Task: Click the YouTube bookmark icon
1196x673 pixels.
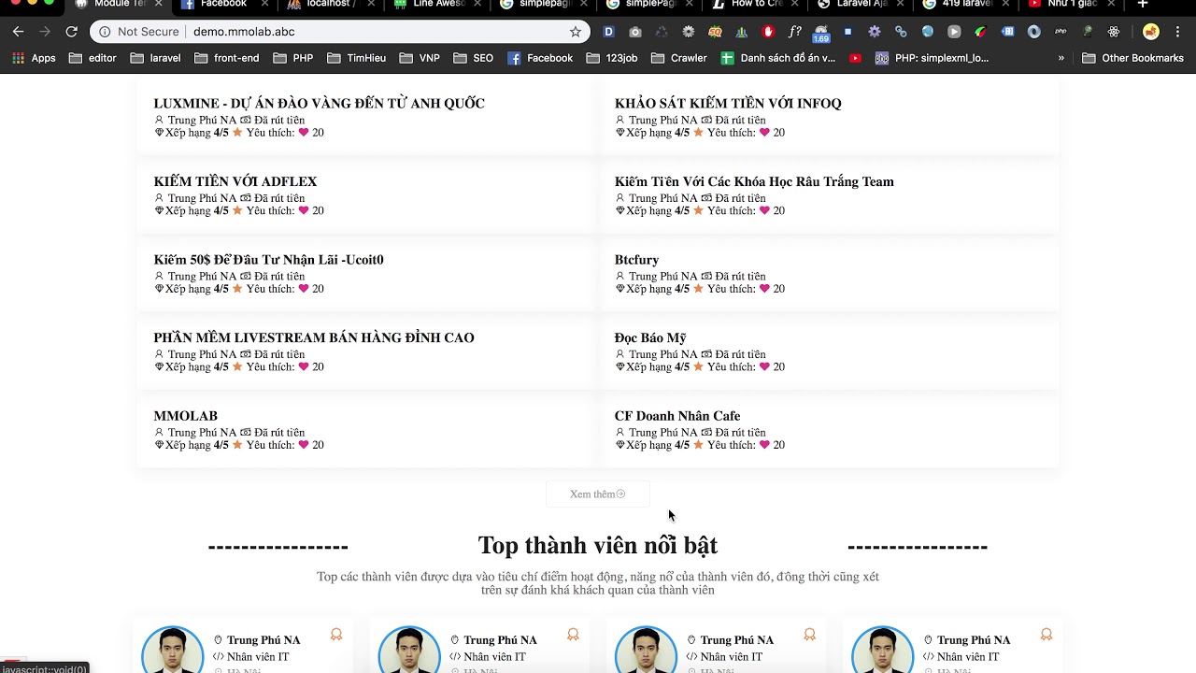Action: point(855,58)
